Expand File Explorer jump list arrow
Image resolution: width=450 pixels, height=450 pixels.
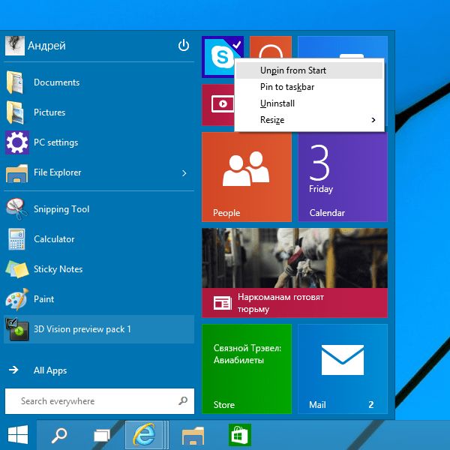(x=184, y=173)
